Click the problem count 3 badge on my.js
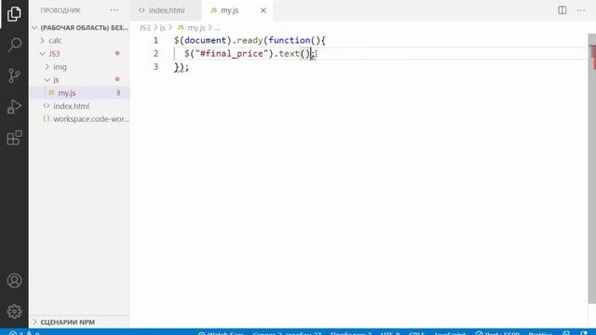The width and height of the screenshot is (596, 335). click(118, 93)
